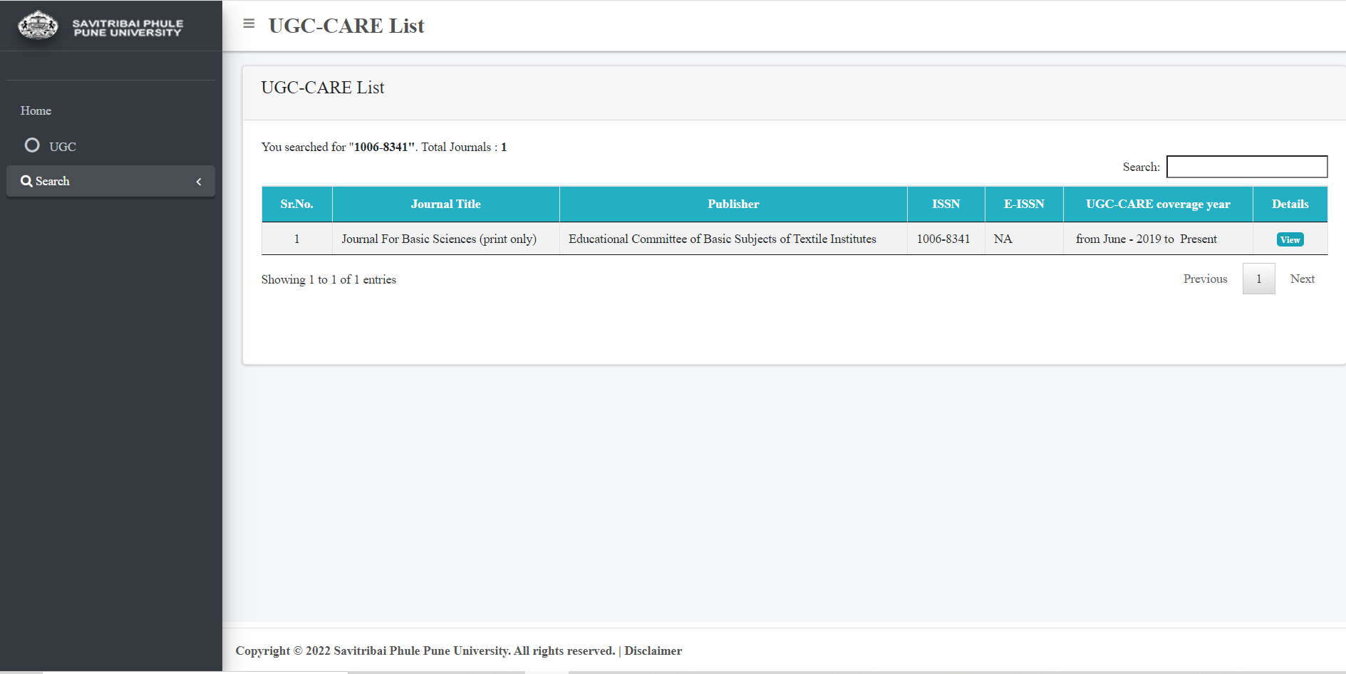Go to the Next page

point(1302,279)
